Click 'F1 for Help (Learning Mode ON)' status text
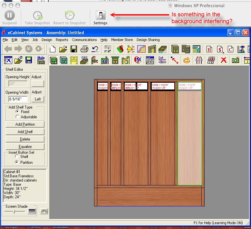251x229 pixels. 218,223
